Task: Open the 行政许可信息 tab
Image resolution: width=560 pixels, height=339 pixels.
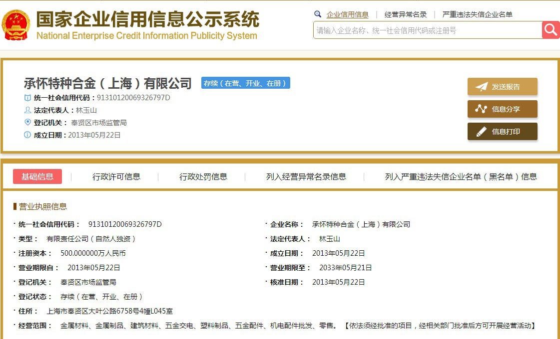Action: 116,176
